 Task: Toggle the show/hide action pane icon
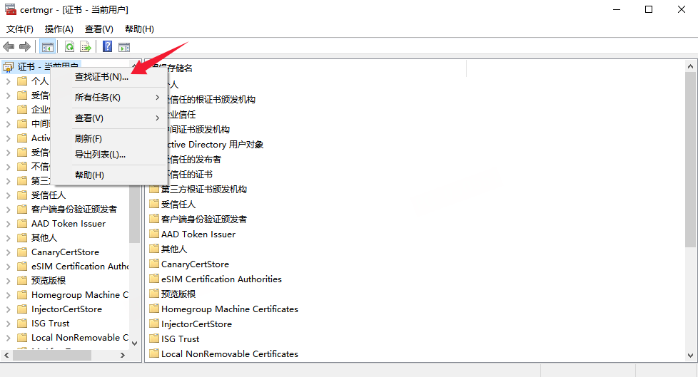pos(124,47)
